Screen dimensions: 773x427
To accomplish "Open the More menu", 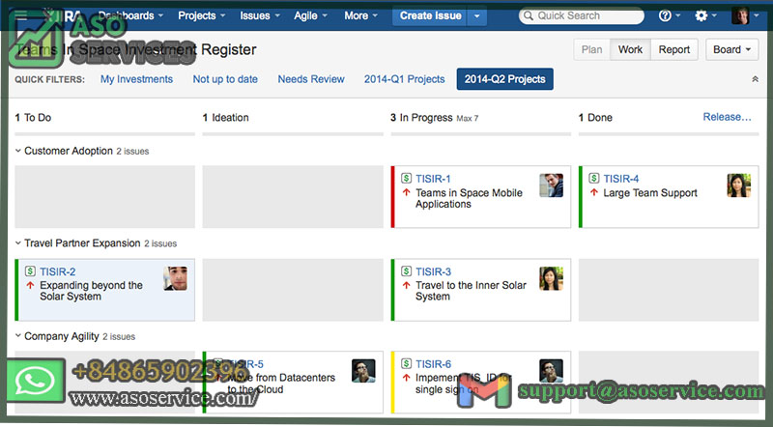I will 360,15.
